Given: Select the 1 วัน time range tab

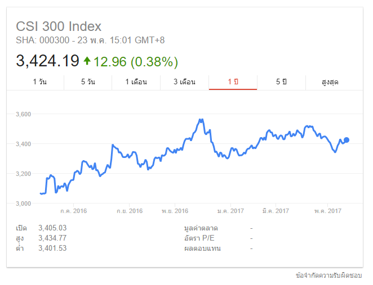Looking at the screenshot, I should click(39, 82).
